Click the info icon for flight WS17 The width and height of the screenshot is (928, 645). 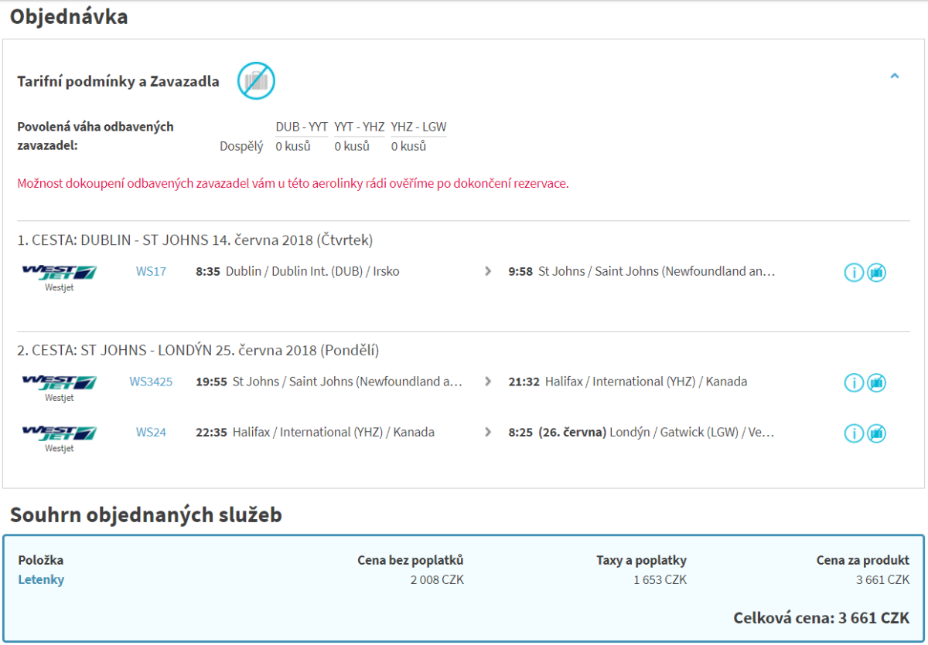853,273
